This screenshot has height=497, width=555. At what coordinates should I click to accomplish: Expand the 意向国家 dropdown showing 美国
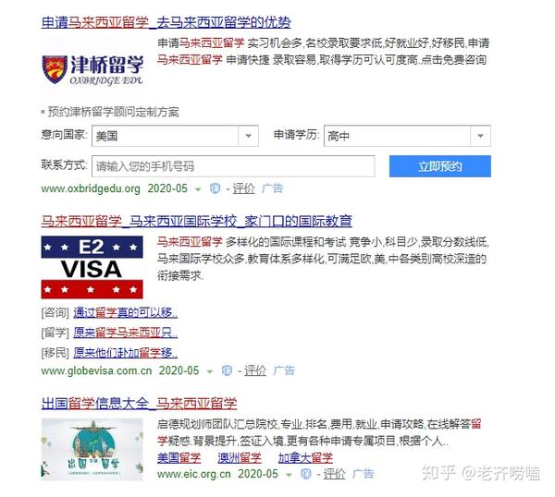click(175, 136)
